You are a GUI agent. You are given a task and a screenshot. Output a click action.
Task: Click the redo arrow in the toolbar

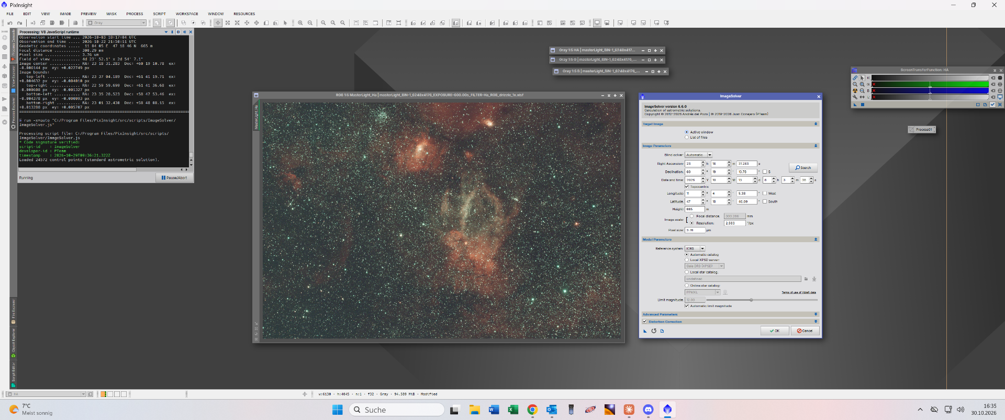tap(20, 23)
